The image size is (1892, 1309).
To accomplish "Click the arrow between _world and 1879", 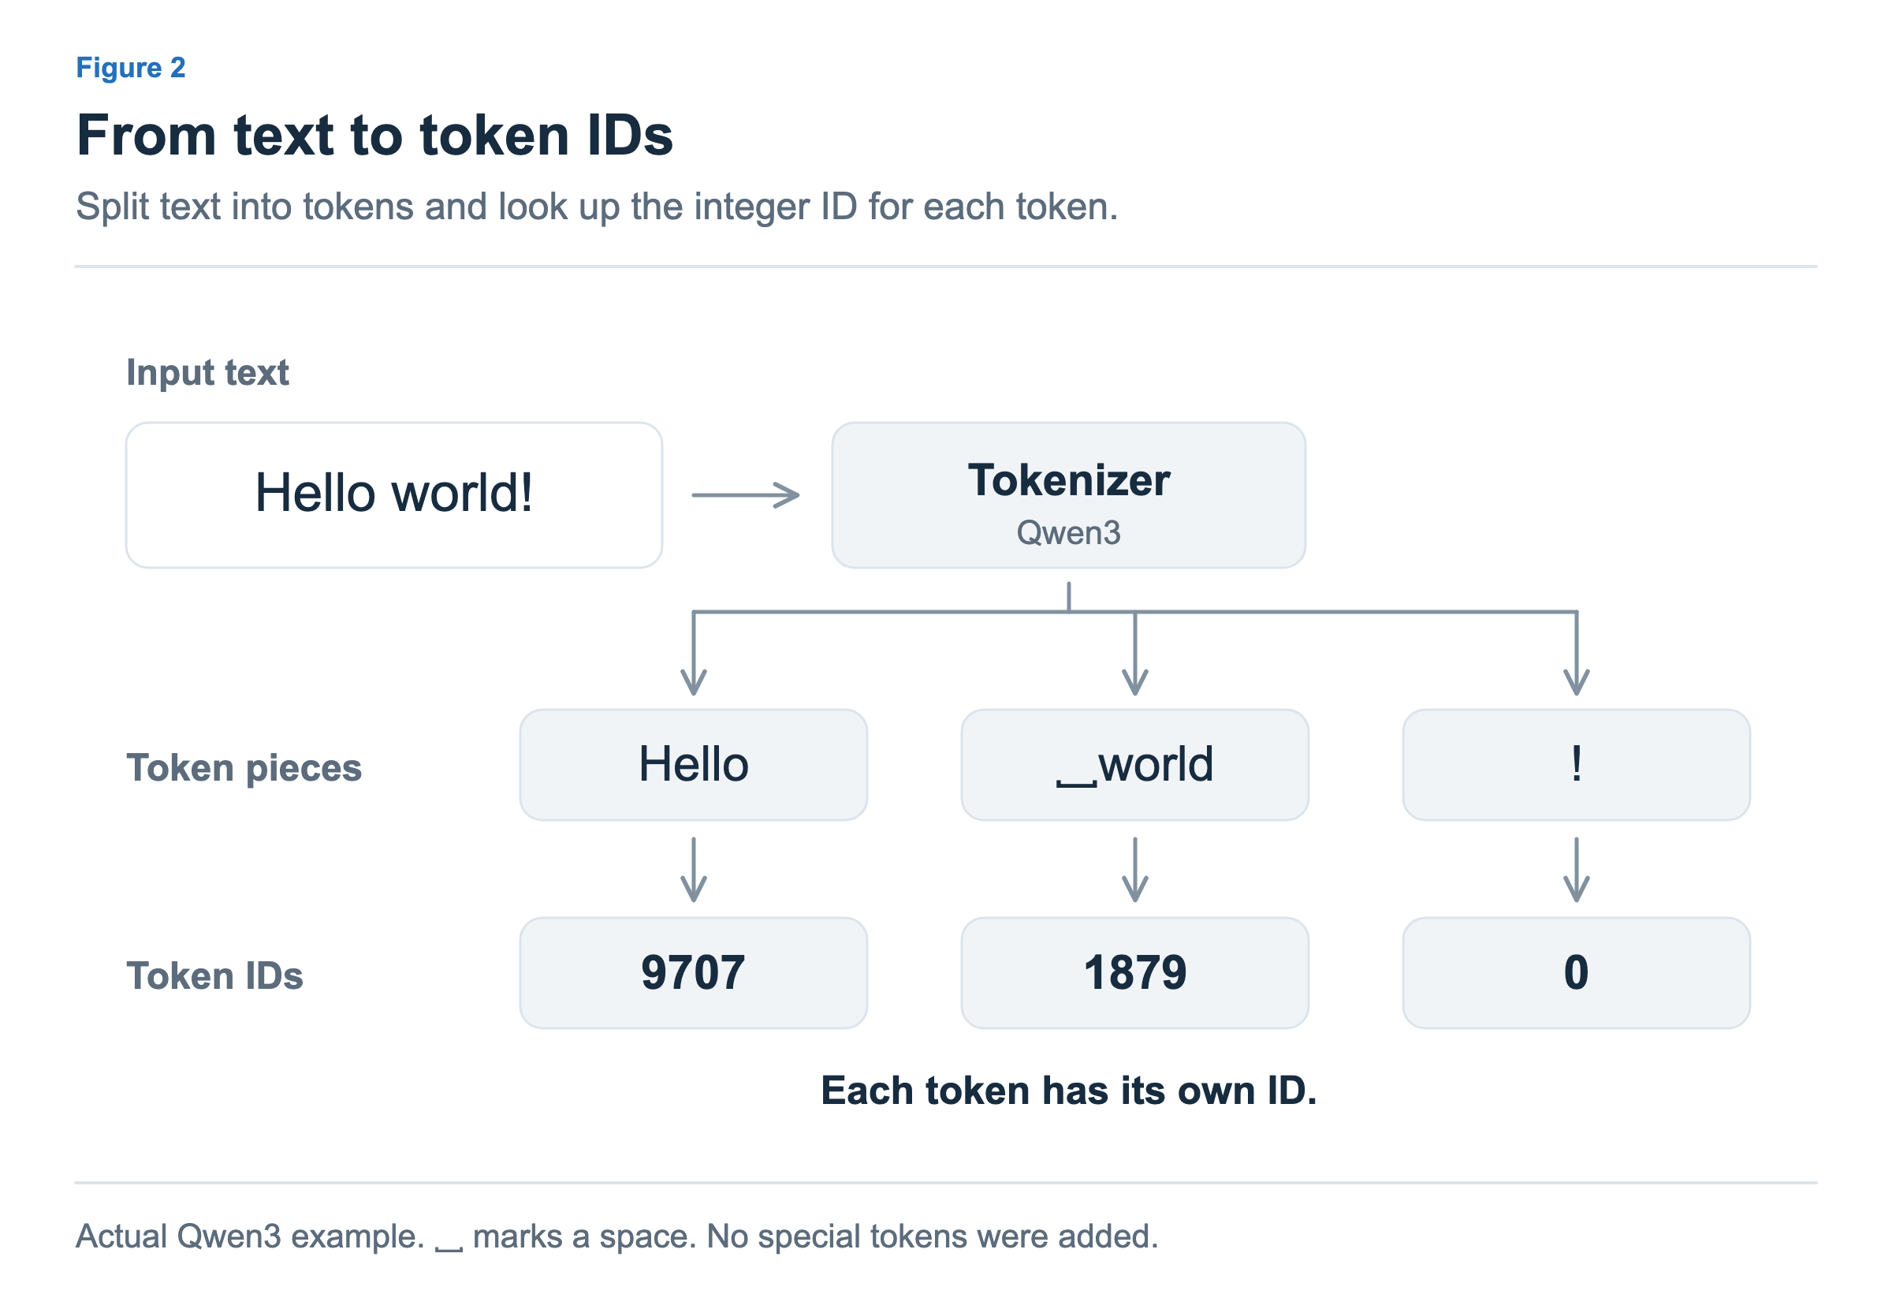I will click(x=1134, y=870).
